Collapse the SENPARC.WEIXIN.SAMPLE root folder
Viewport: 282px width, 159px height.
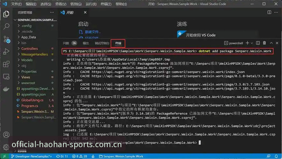(35, 20)
